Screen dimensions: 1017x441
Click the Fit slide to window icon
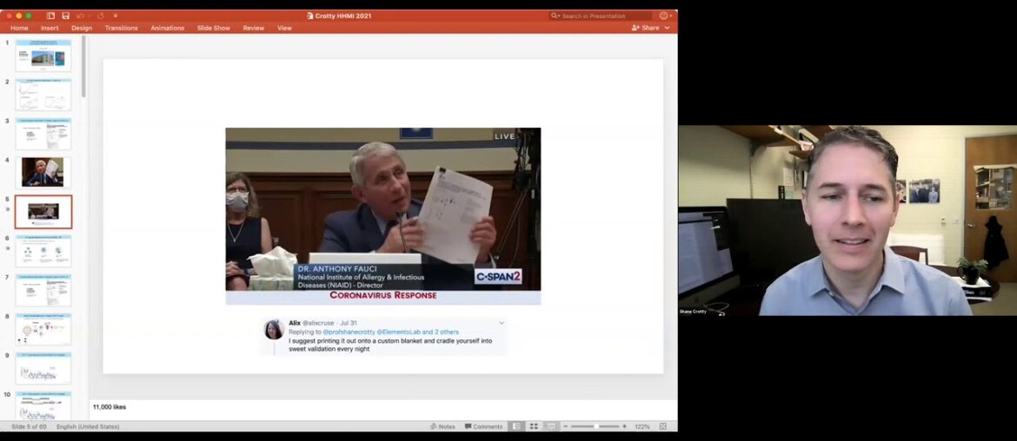(x=663, y=426)
